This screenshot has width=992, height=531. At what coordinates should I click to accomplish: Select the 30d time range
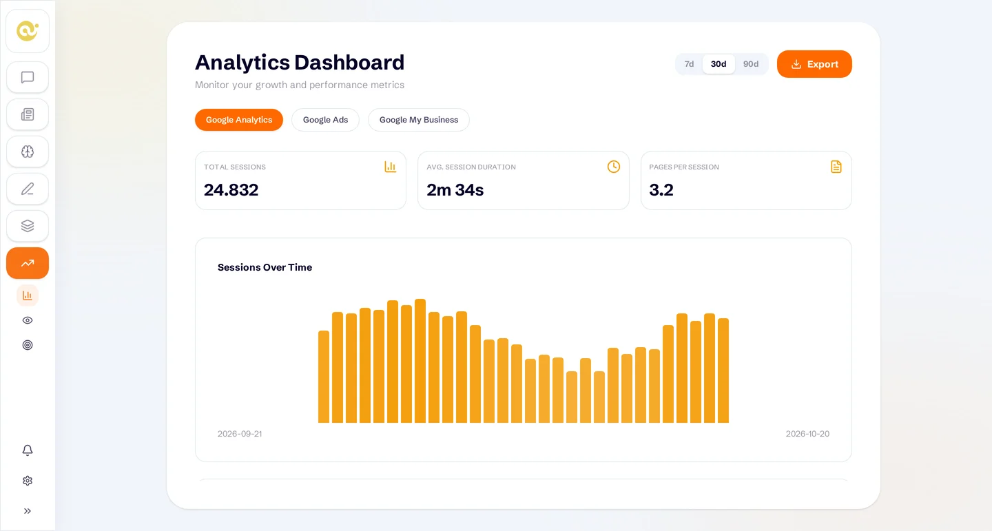point(719,64)
